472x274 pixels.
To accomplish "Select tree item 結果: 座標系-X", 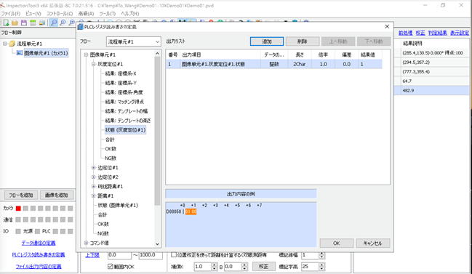I will 121,73.
